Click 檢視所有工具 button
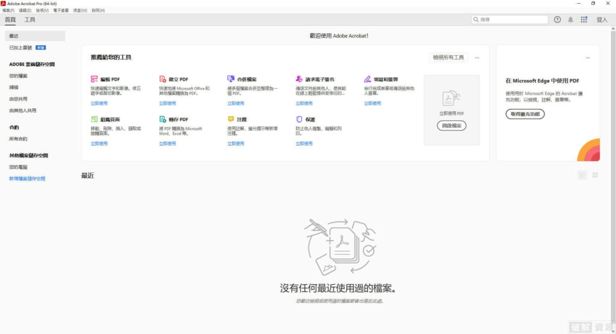Screen dimensions: 616x334 click(x=448, y=57)
